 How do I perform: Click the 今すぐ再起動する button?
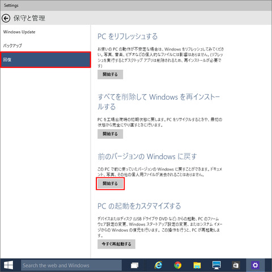click(116, 244)
